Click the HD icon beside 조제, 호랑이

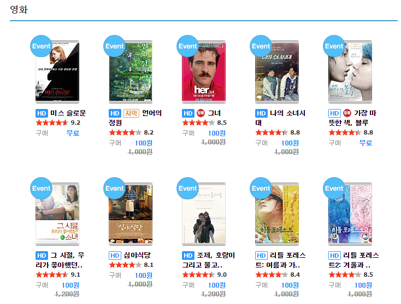188,256
